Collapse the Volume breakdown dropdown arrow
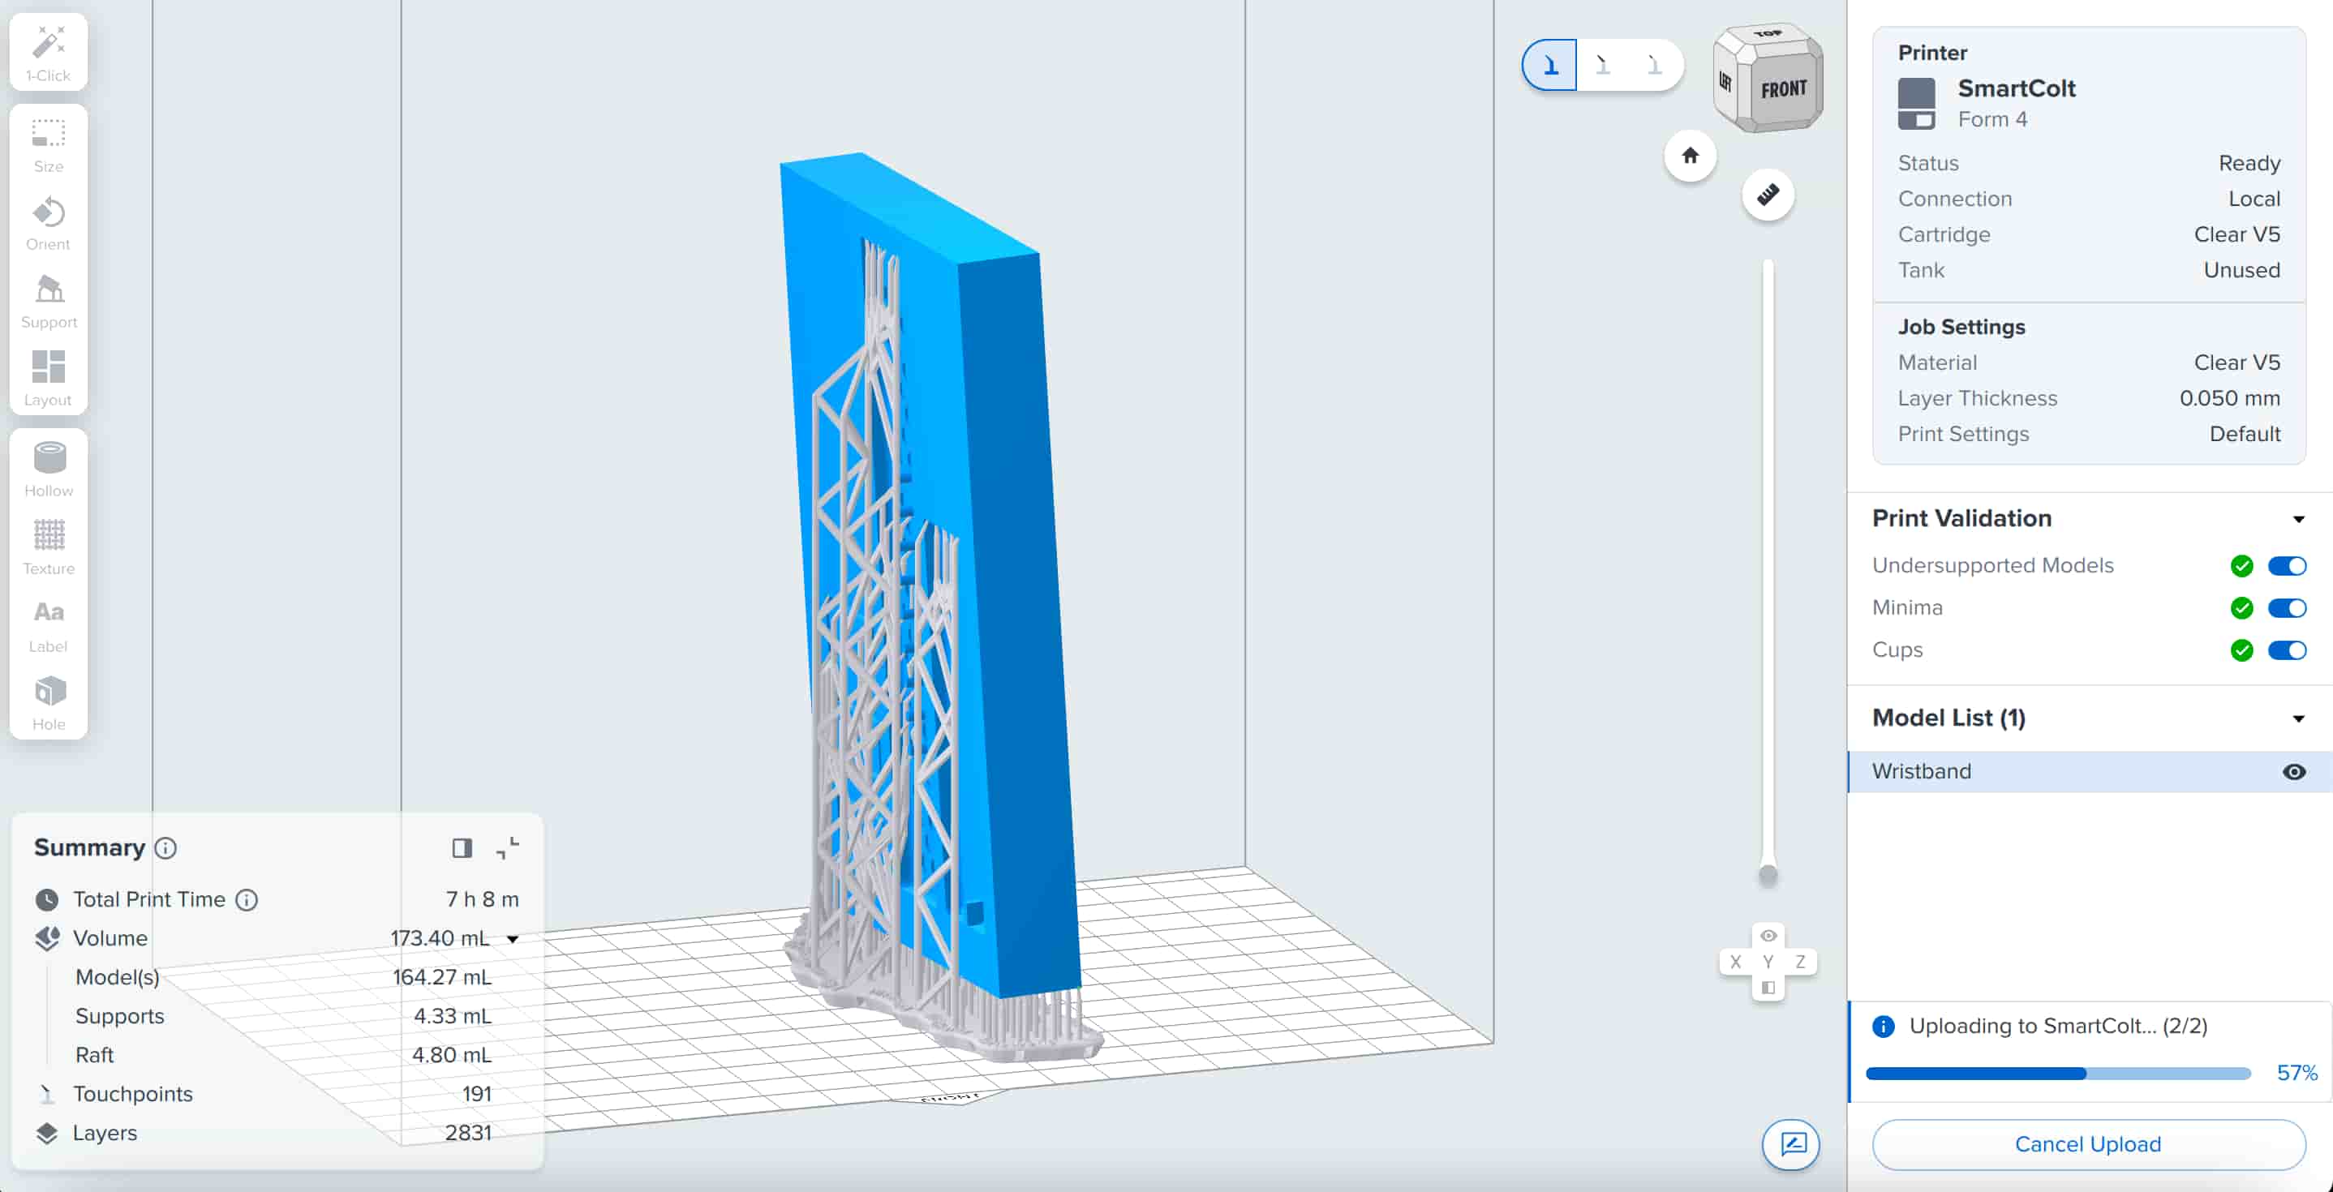Screen dimensions: 2333x1192 pos(513,938)
